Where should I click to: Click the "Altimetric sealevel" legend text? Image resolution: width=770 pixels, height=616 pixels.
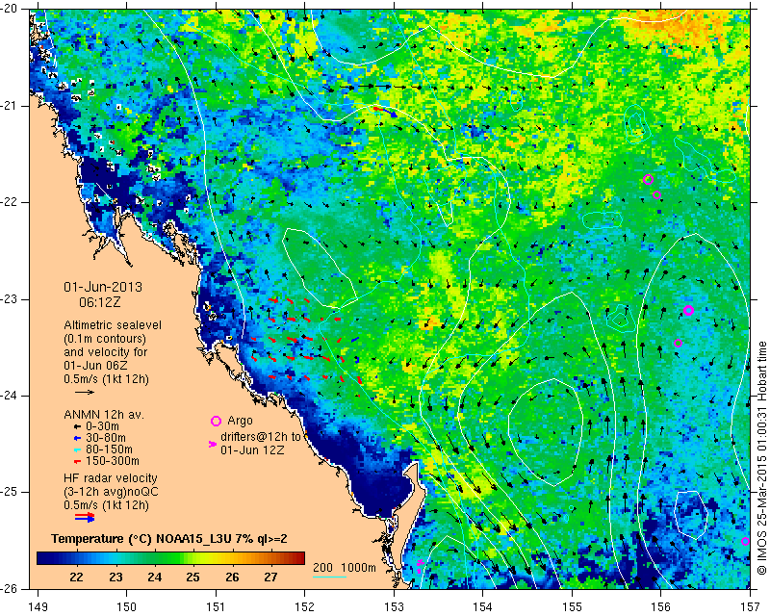(x=113, y=325)
